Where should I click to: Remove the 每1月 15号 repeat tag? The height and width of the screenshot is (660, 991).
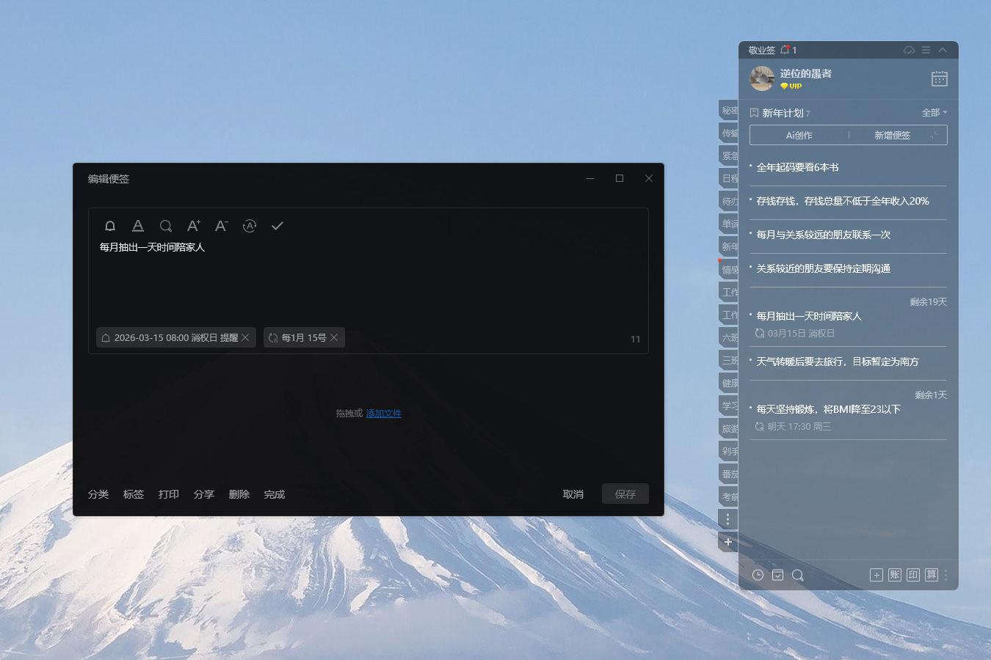(334, 337)
